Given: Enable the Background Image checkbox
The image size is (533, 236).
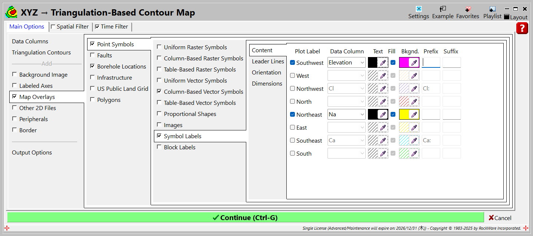Looking at the screenshot, I should pos(15,74).
